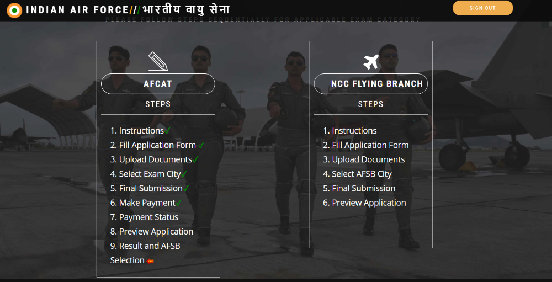Viewport: 552px width, 282px height.
Task: Open AFCAT Preview Application step
Action: click(152, 232)
